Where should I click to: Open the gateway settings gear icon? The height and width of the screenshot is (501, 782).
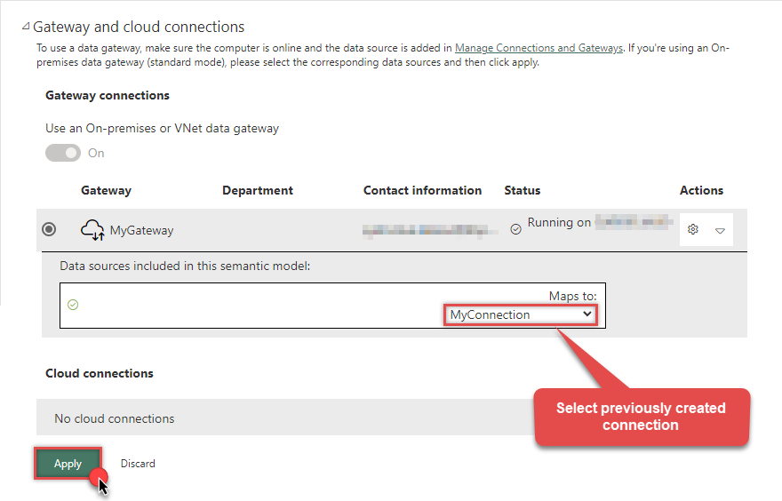[x=693, y=229]
